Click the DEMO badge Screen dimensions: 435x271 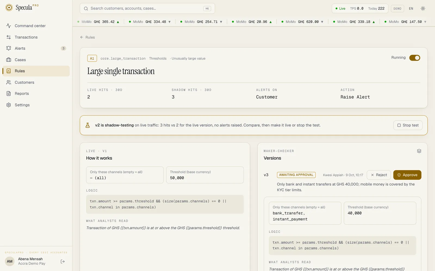click(x=397, y=9)
